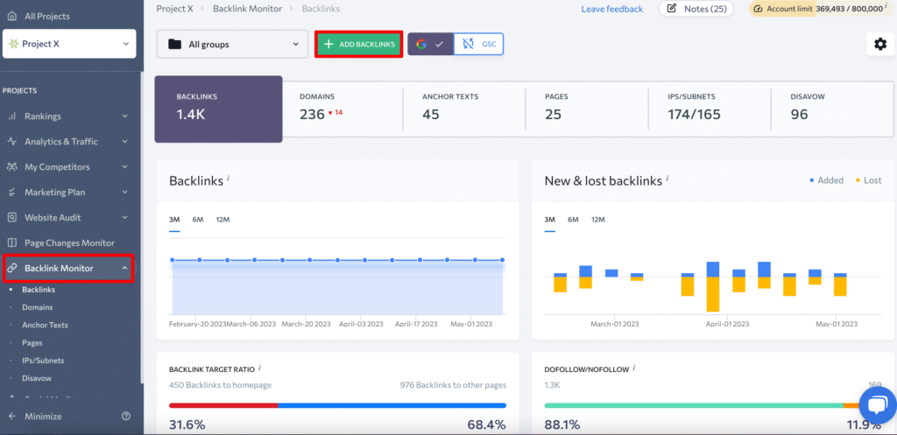
Task: Switch Backlinks chart to 6M tab
Action: coord(198,220)
